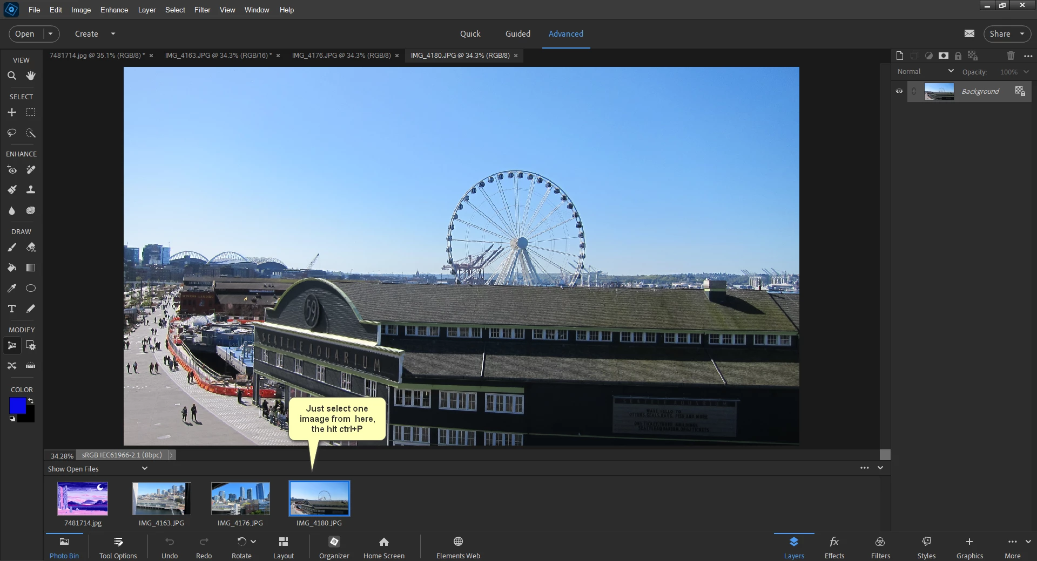
Task: Toggle the Layers panel button
Action: [794, 547]
